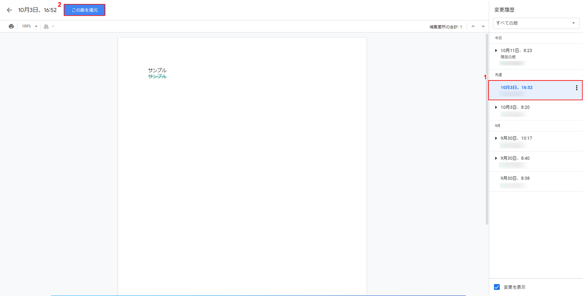Go to previous edit with up chevron
The image size is (583, 296).
(473, 26)
